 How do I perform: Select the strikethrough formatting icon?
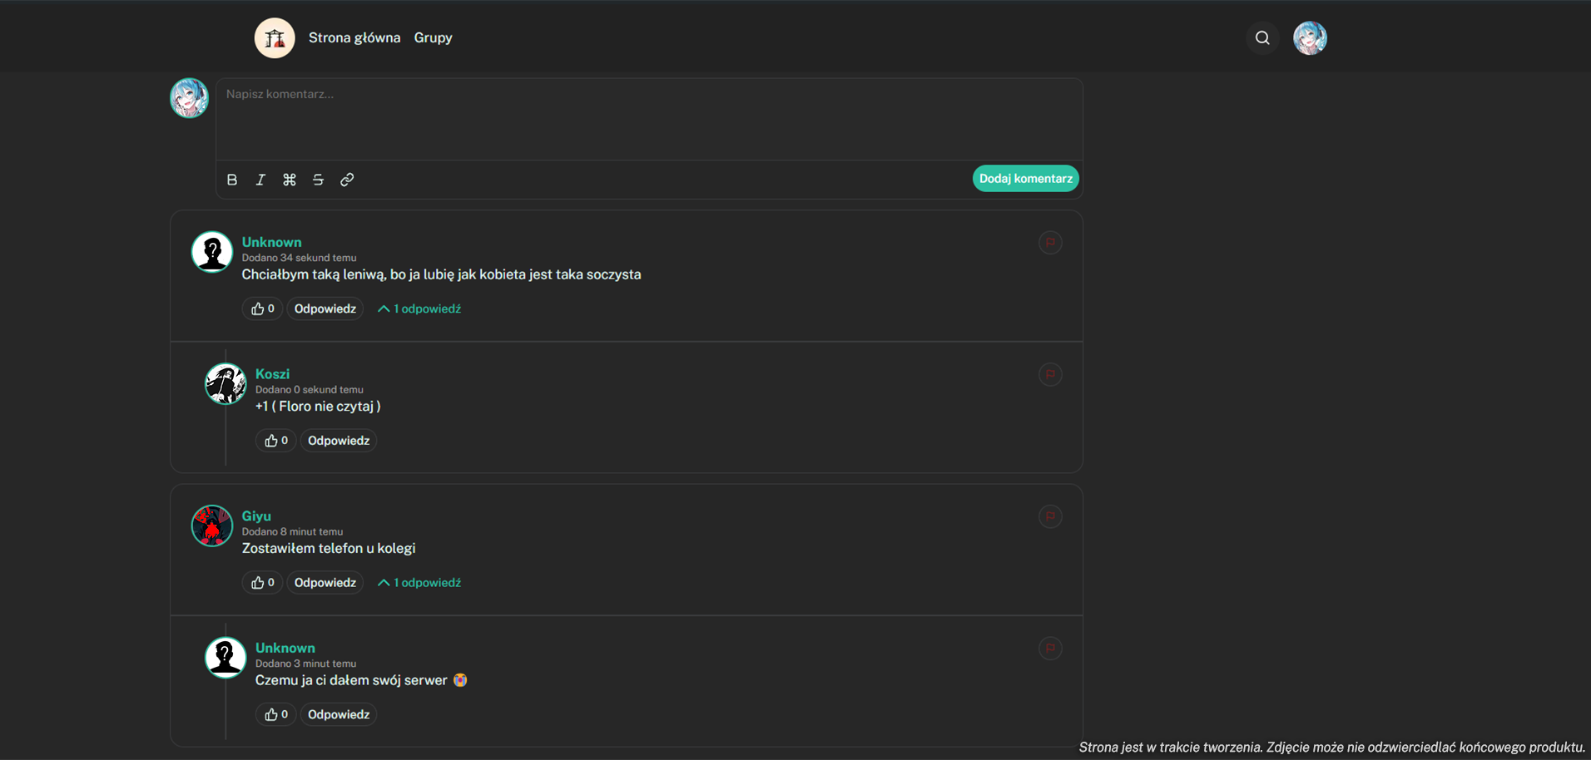318,179
